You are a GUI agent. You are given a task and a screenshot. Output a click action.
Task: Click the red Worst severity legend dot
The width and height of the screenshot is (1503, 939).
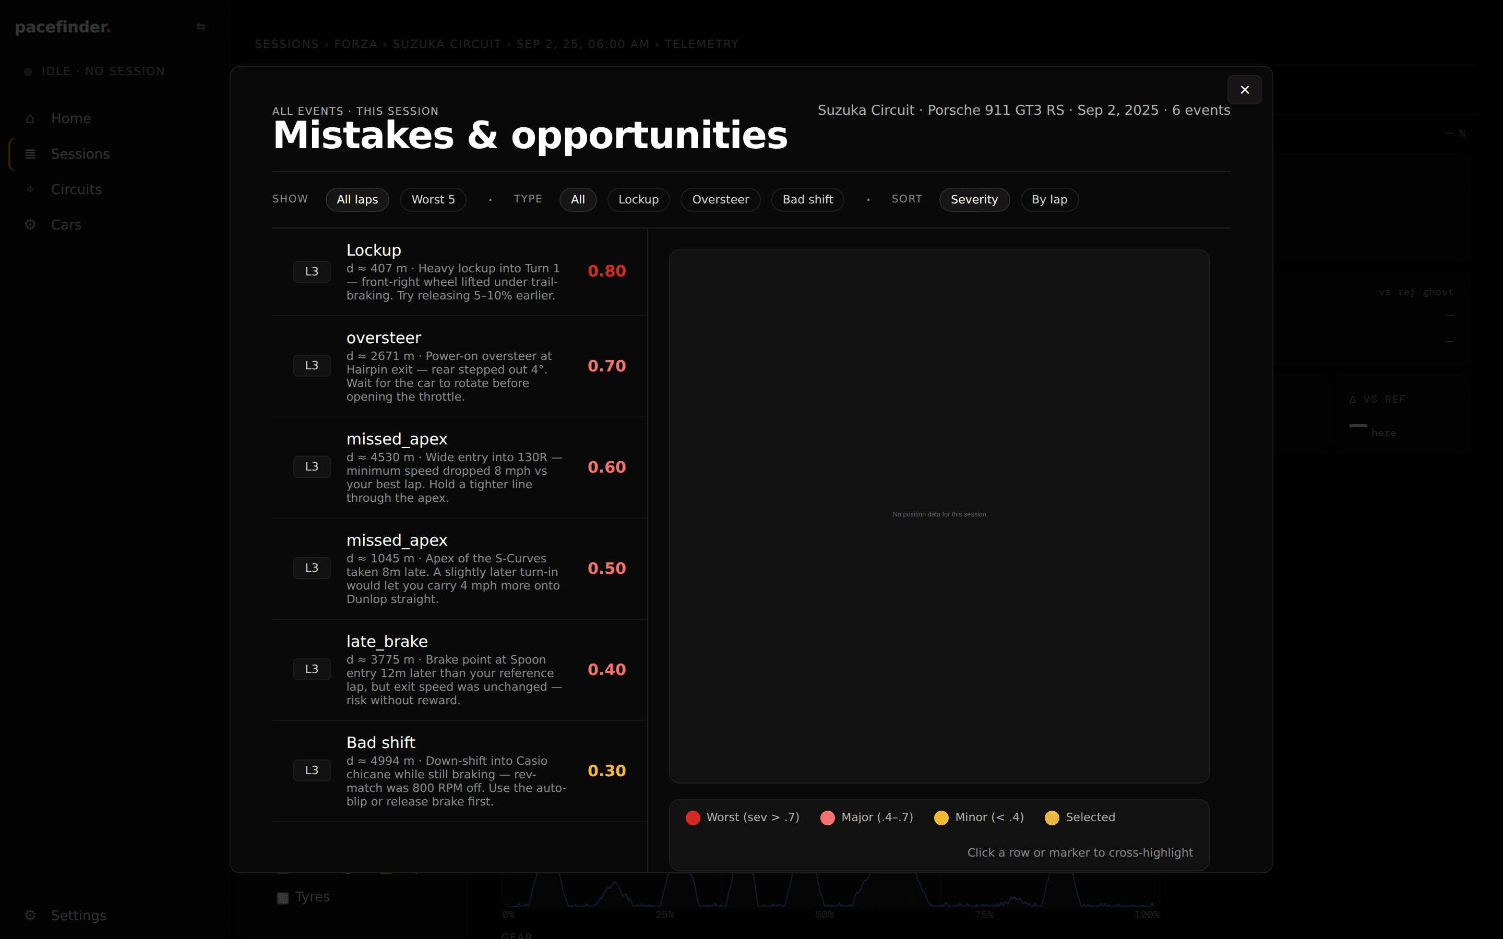693,818
